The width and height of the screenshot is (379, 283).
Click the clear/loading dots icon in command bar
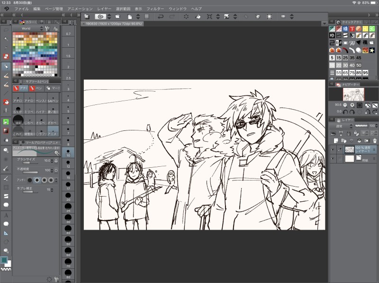(x=186, y=17)
